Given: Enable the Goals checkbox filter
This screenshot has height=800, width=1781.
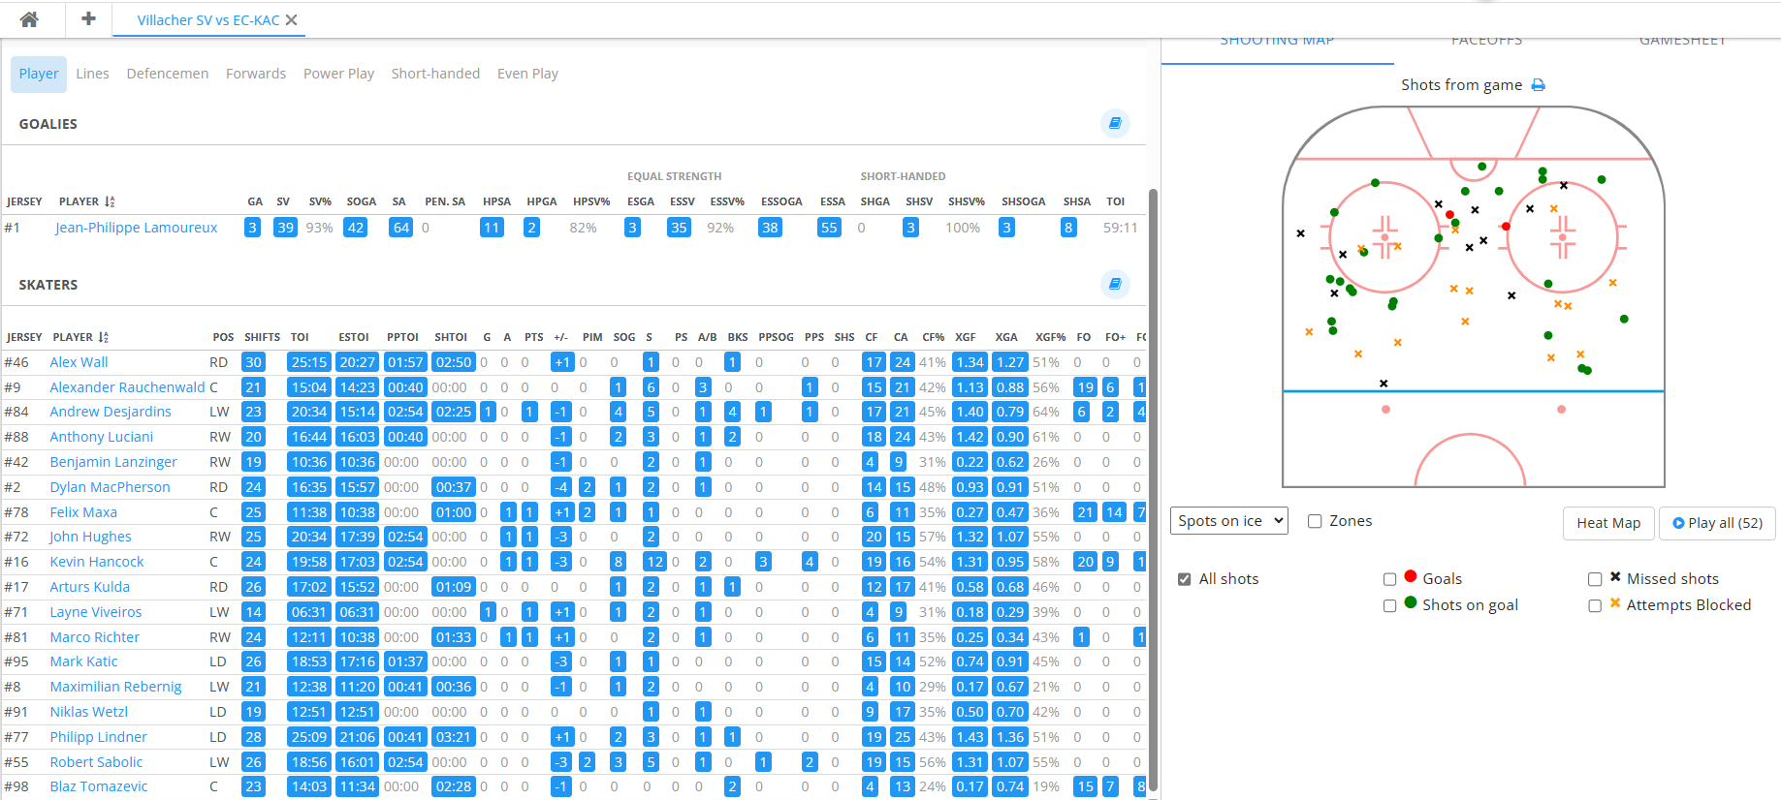Looking at the screenshot, I should click(1389, 579).
